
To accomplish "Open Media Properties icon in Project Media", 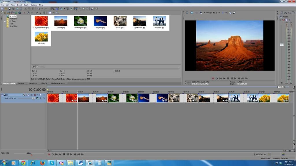I will pyautogui.click(x=28, y=13).
